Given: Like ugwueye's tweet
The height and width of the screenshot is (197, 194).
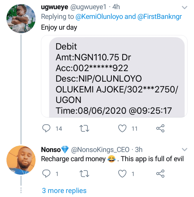Looking at the screenshot, I should click(123, 129).
